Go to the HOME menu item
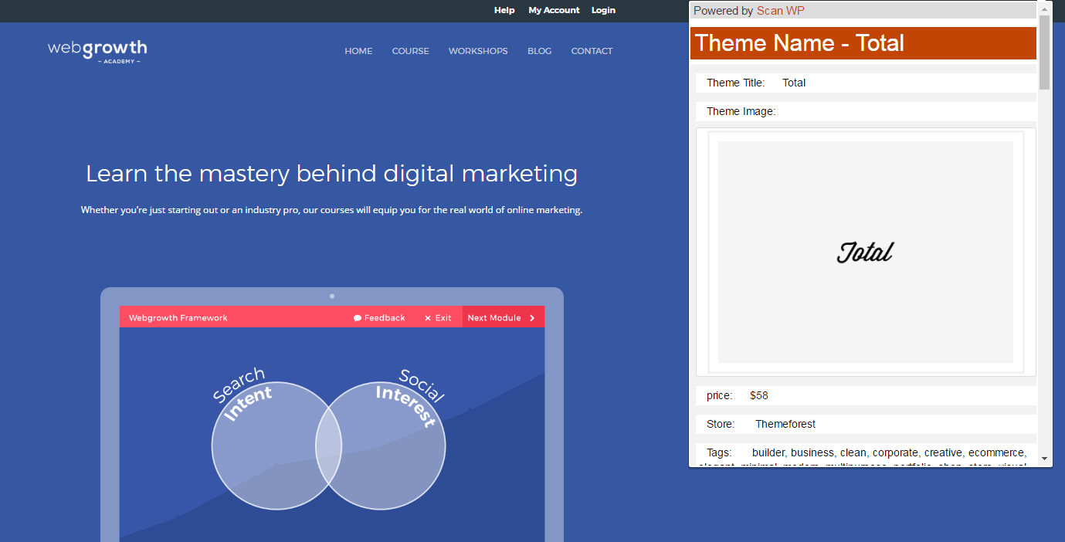 [358, 51]
